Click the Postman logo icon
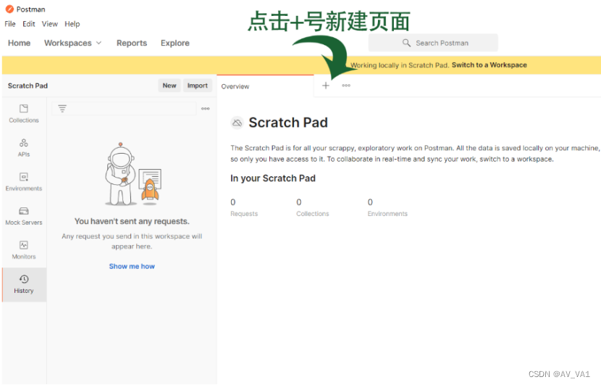601x385 pixels. click(x=9, y=9)
